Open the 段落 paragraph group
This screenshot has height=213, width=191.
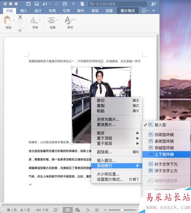[53, 23]
